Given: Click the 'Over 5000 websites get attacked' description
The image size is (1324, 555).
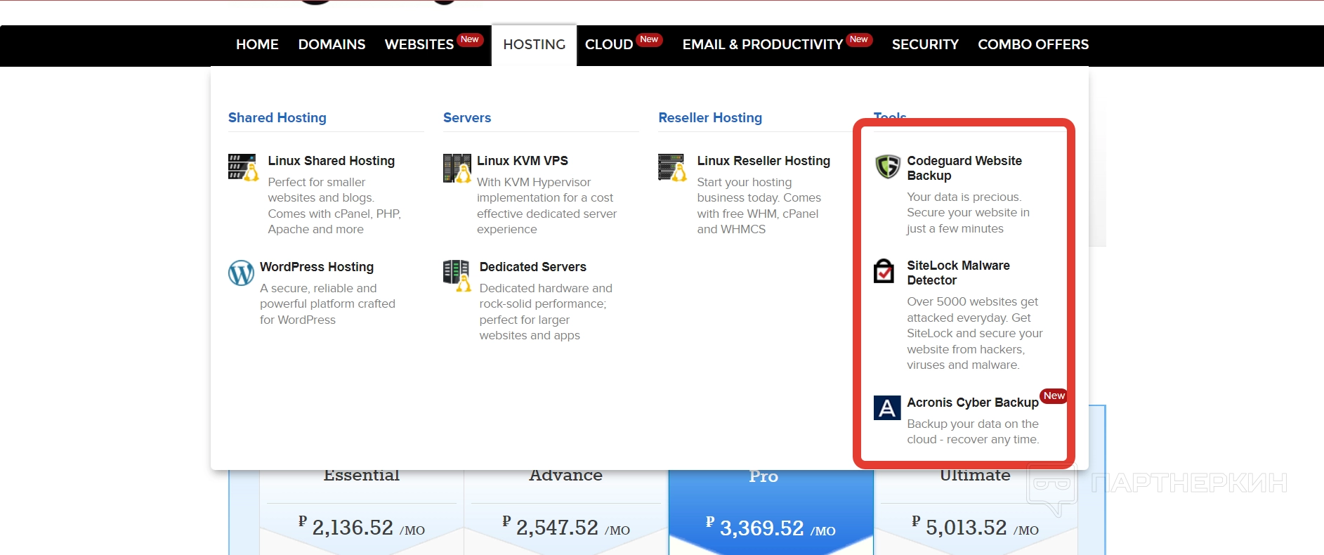Looking at the screenshot, I should tap(975, 334).
